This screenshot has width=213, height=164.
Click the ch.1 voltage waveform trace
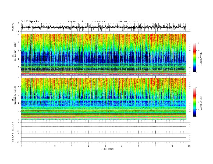click(104, 27)
